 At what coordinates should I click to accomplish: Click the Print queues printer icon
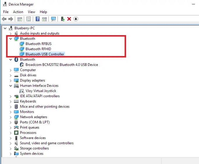click(x=16, y=127)
